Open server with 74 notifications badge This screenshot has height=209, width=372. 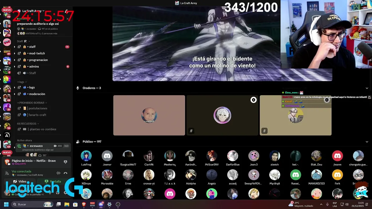[x=7, y=33]
